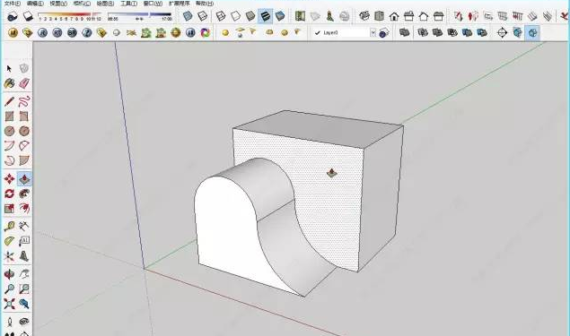Launch V-Ray BR batch render icon
The height and width of the screenshot is (336, 570).
[x=72, y=33]
